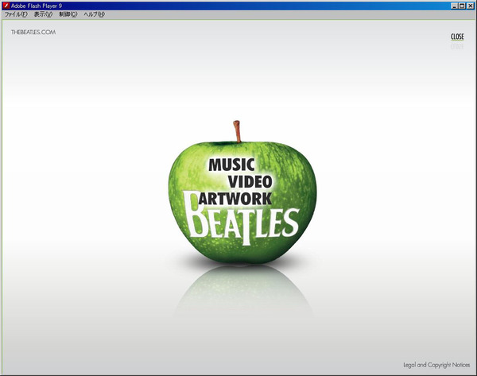Click the CLOSE text button
This screenshot has height=376, width=477.
457,37
